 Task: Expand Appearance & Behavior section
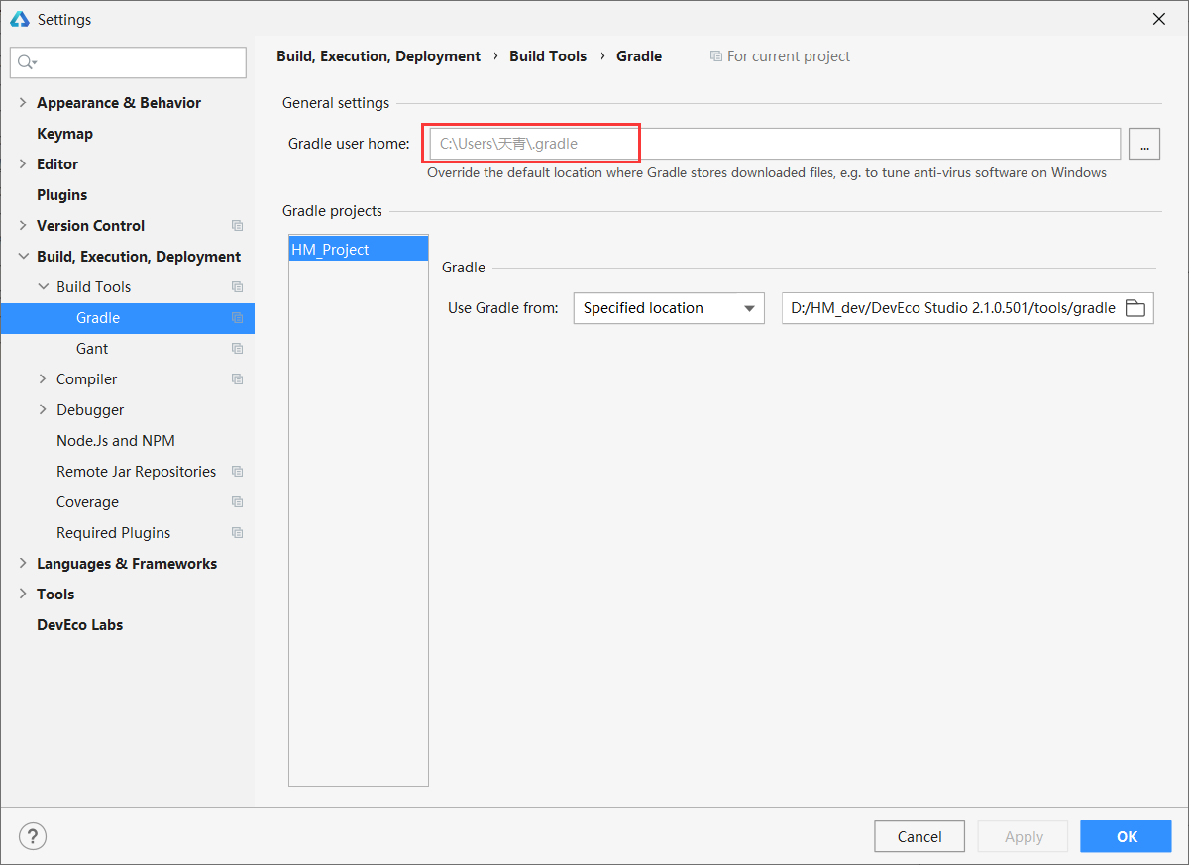coord(23,103)
